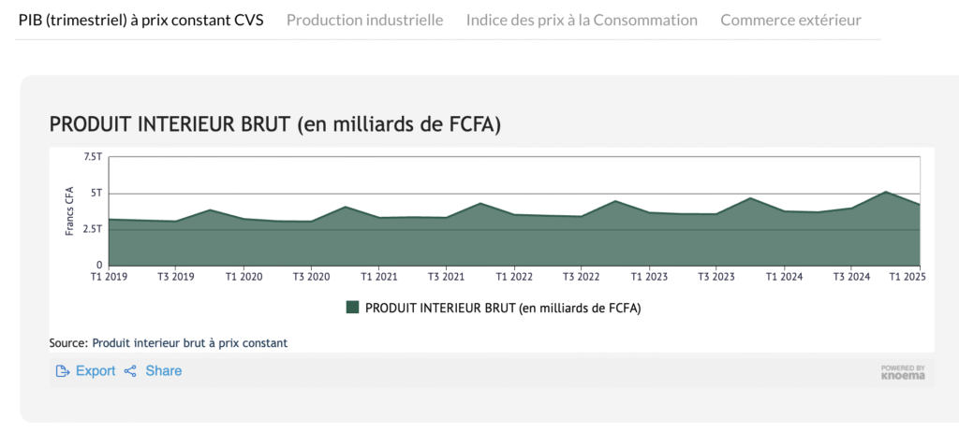
Task: Click the 5T y-axis value
Action: pyautogui.click(x=96, y=194)
